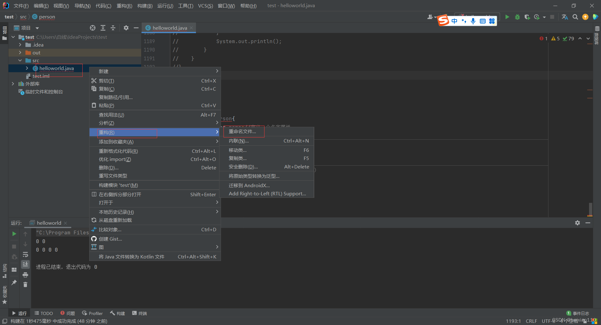The image size is (601, 325).
Task: Open the Profiler tool window
Action: click(x=92, y=313)
